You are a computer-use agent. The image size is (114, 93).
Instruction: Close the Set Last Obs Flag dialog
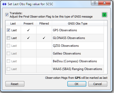coord(104,3)
